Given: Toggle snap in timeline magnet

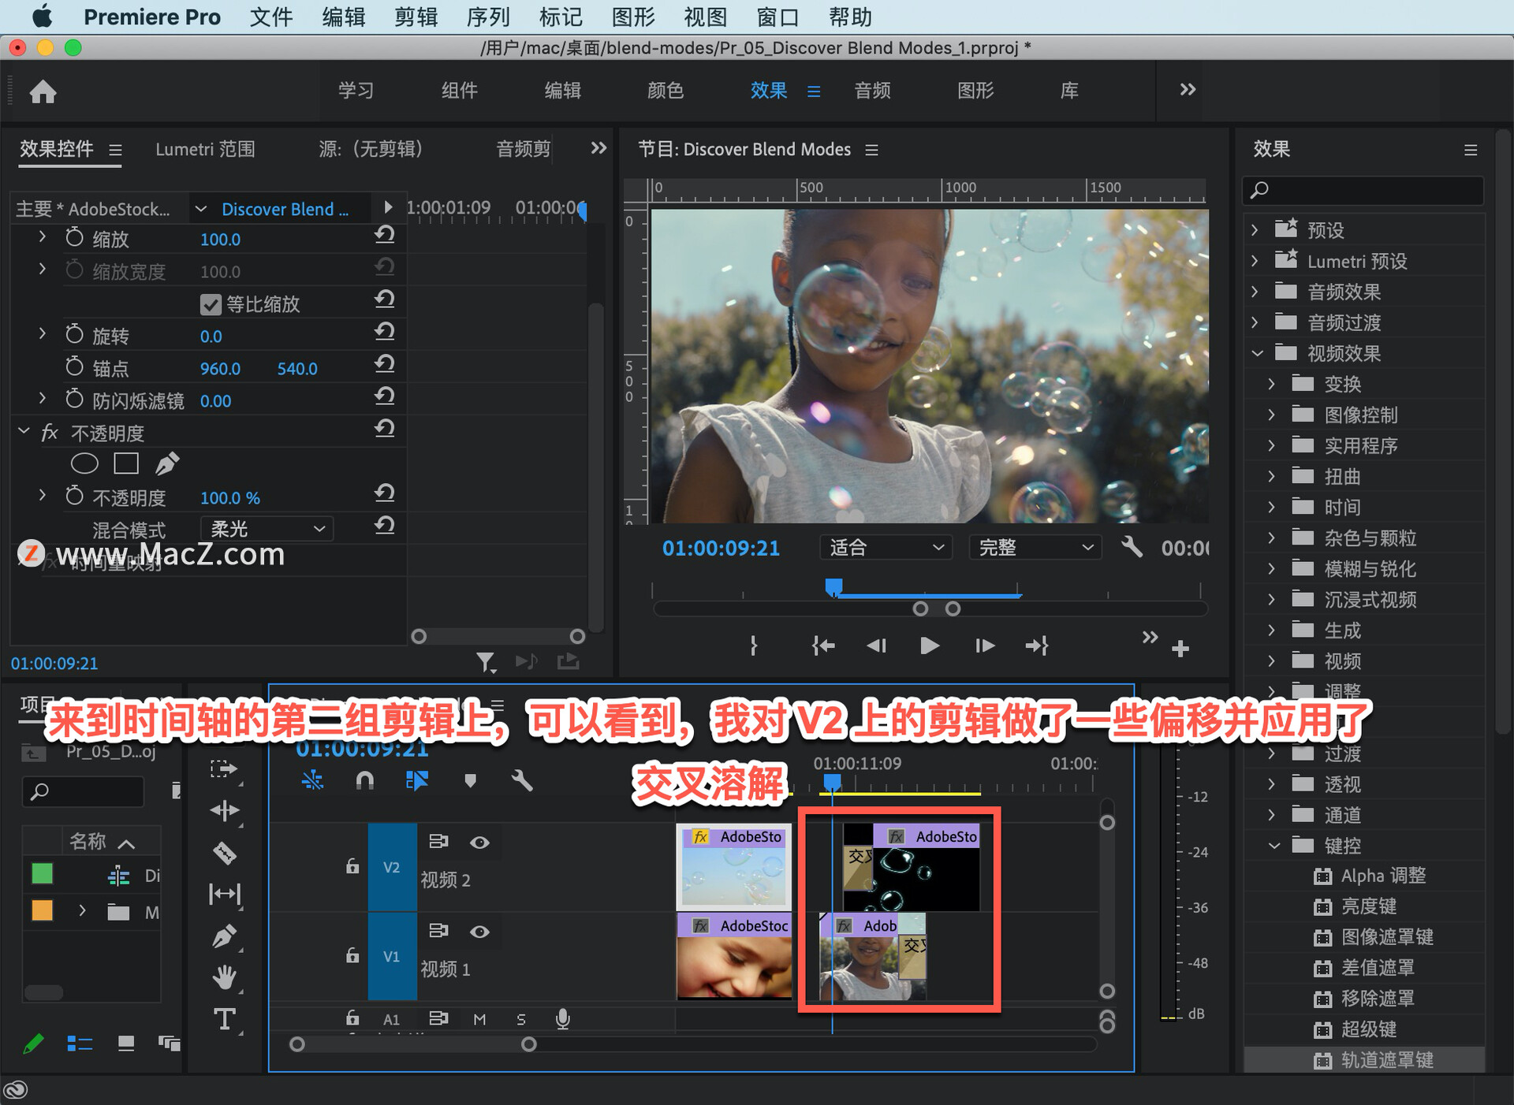Looking at the screenshot, I should (364, 781).
